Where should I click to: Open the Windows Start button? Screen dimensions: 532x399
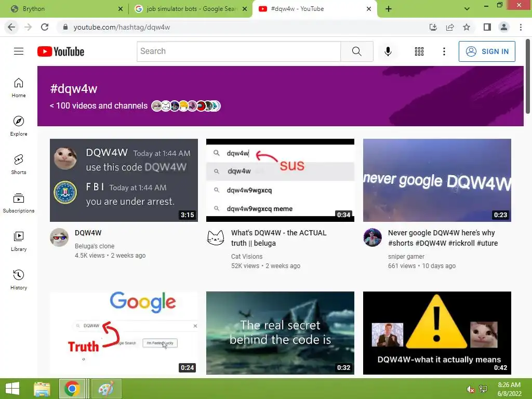[x=12, y=389]
